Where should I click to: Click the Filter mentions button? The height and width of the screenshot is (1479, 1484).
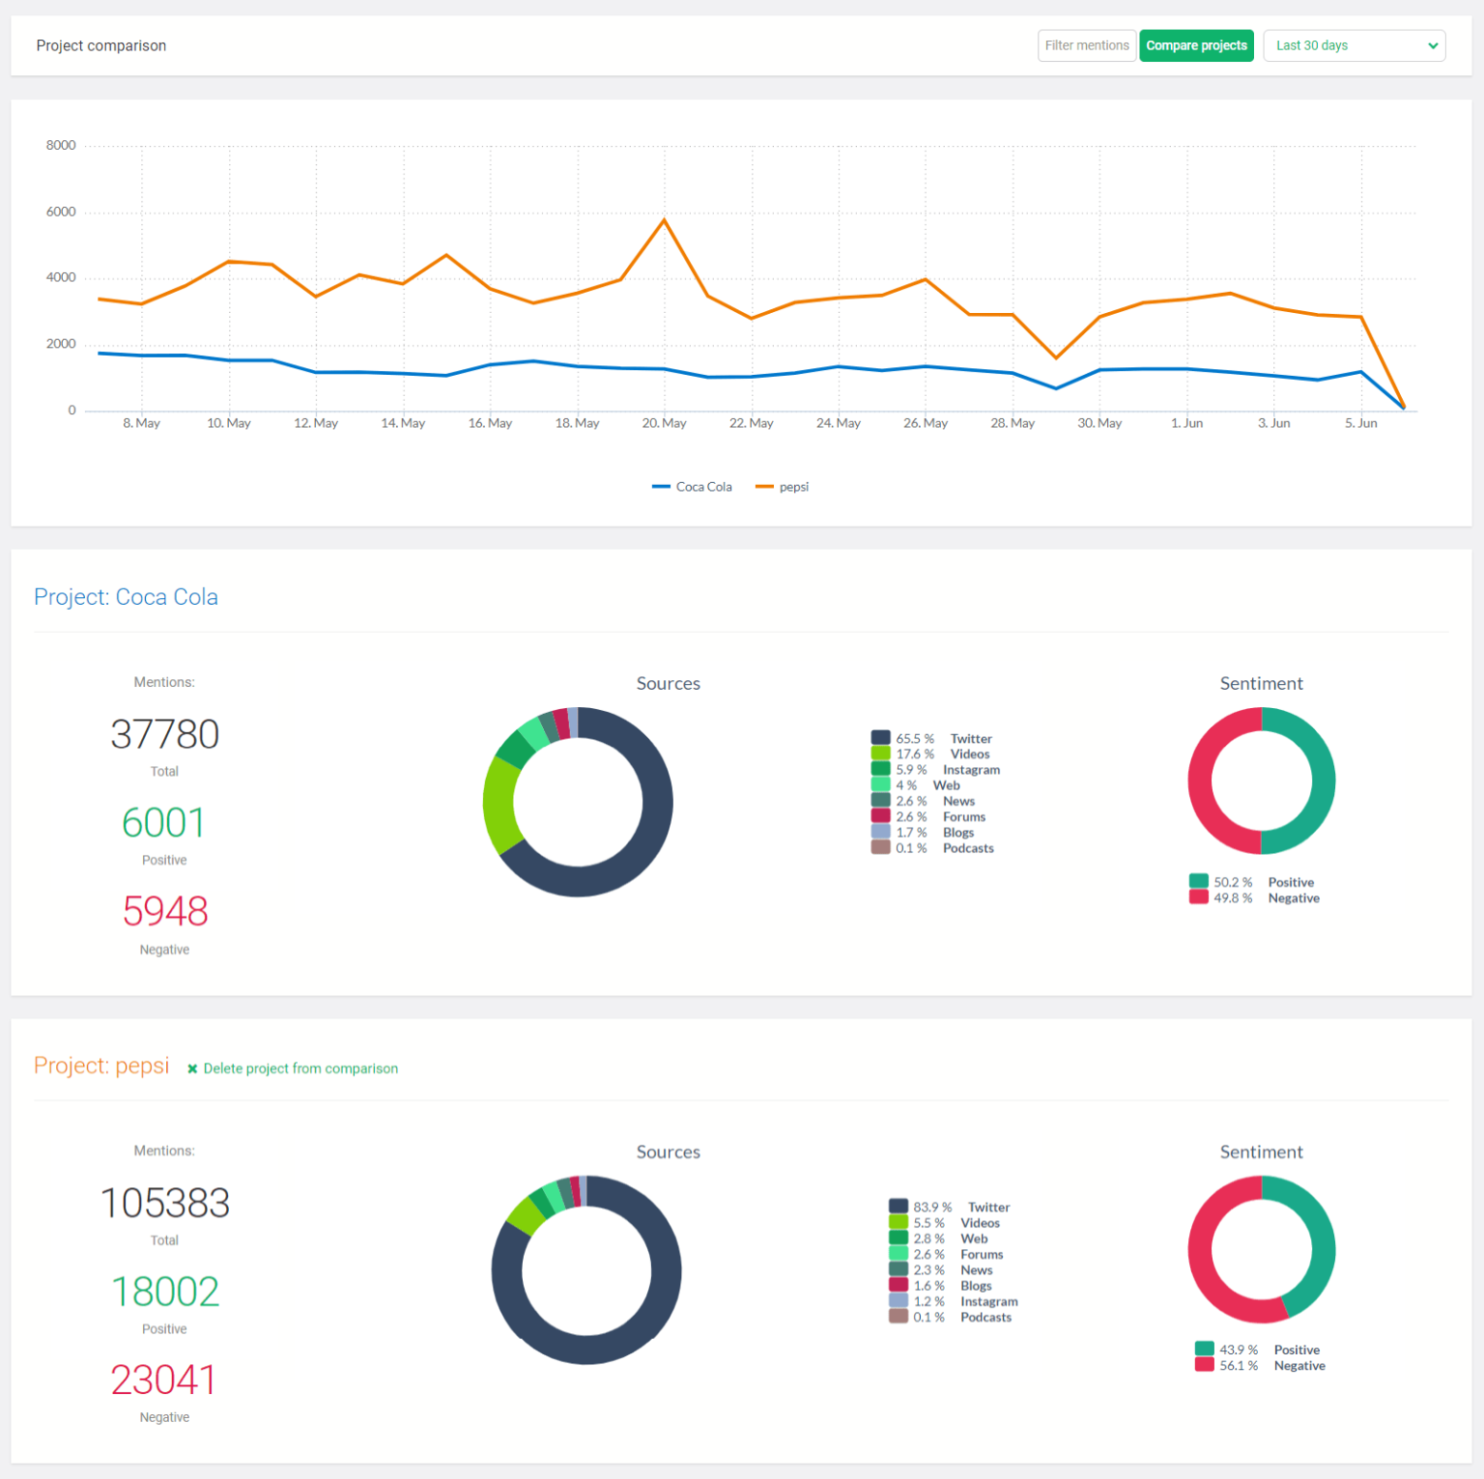click(x=1086, y=45)
